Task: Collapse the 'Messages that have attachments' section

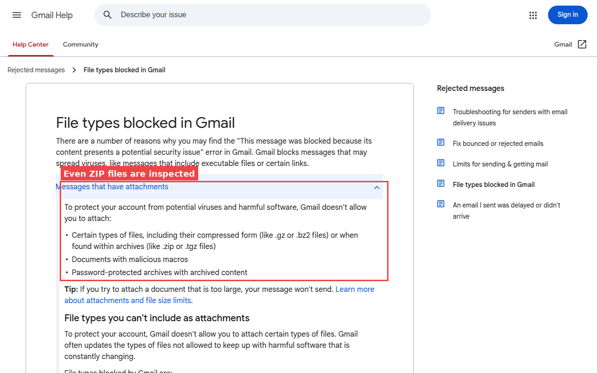Action: [x=376, y=187]
